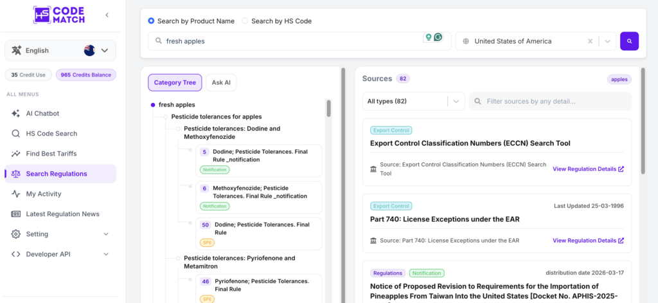
Task: Open Latest Regulation News
Action: [60, 214]
